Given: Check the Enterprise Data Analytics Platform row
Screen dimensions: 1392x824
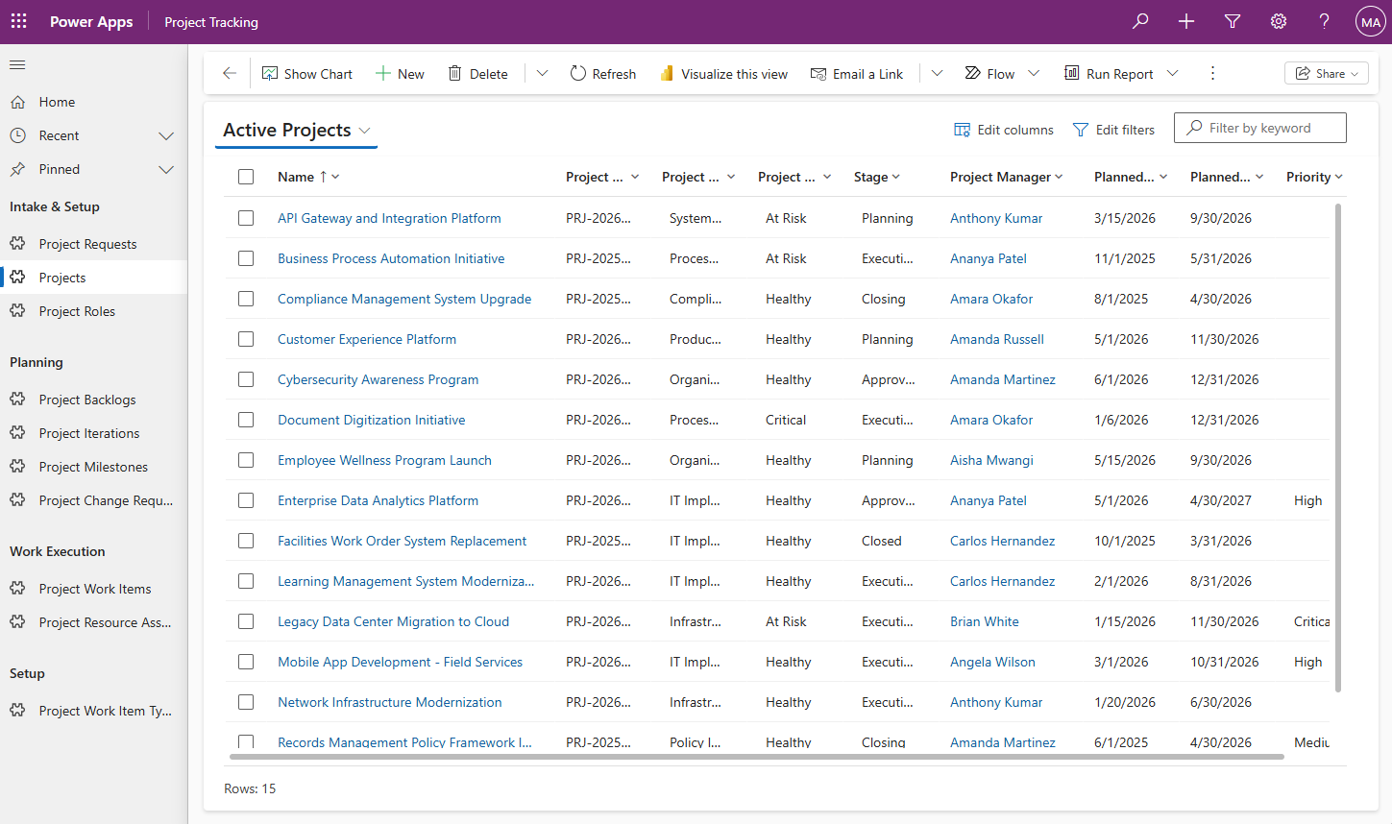Looking at the screenshot, I should (x=246, y=500).
